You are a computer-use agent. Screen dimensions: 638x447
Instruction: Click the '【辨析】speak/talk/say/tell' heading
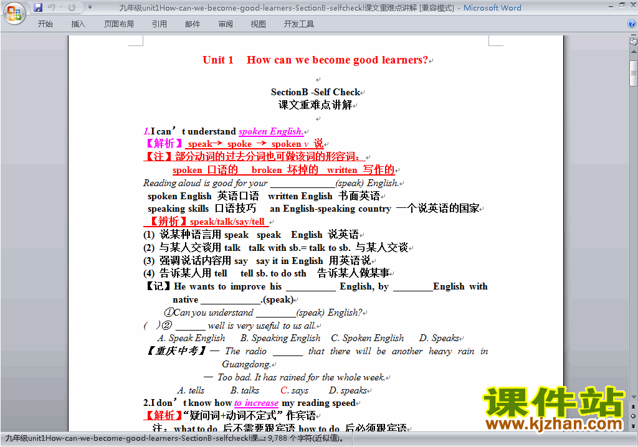206,222
